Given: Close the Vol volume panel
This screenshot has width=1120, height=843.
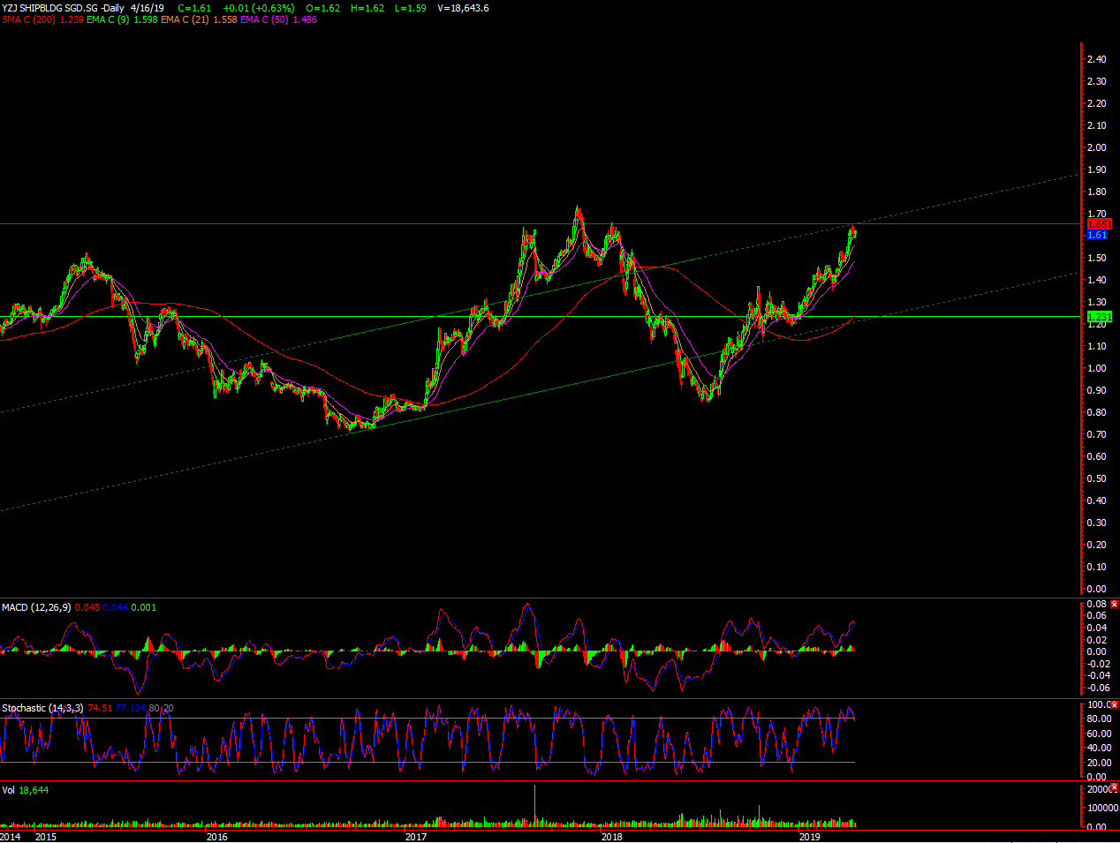Looking at the screenshot, I should click(1115, 787).
